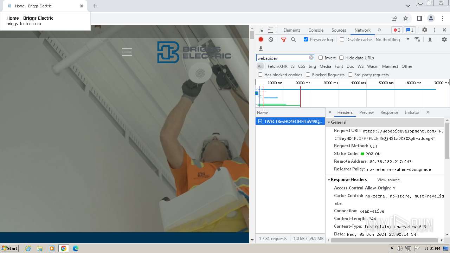Image resolution: width=450 pixels, height=253 pixels.
Task: Open the network conditions wifi icon
Action: (x=417, y=39)
